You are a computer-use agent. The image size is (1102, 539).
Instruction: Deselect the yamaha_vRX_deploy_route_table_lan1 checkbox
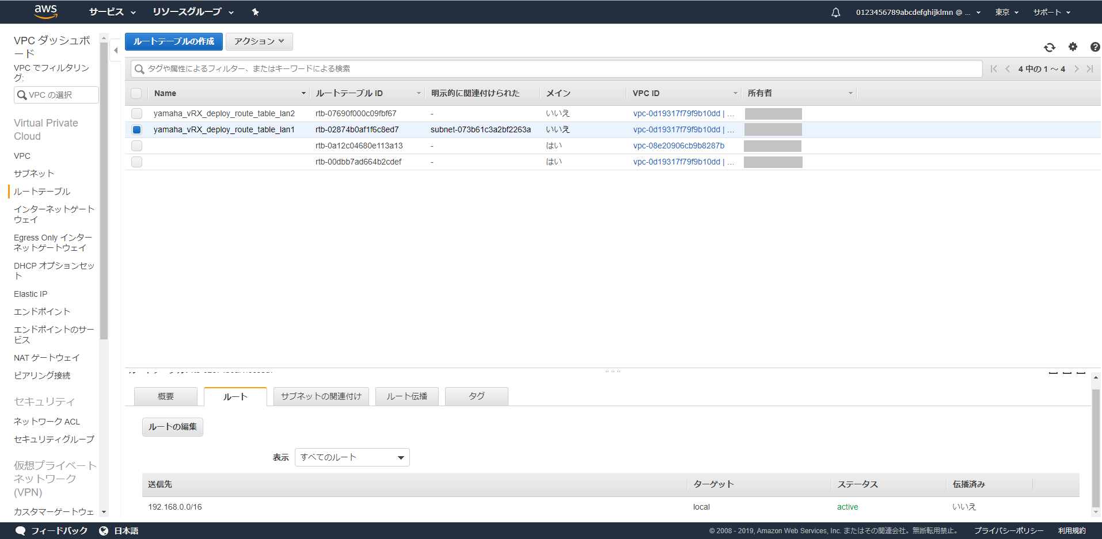click(136, 129)
